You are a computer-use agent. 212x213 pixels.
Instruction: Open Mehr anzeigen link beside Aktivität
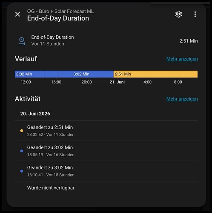pos(182,99)
